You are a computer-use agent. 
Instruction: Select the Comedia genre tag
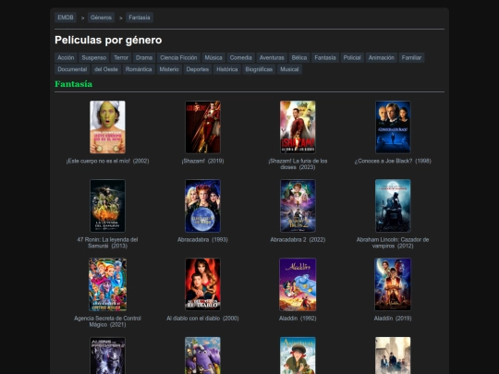[241, 58]
